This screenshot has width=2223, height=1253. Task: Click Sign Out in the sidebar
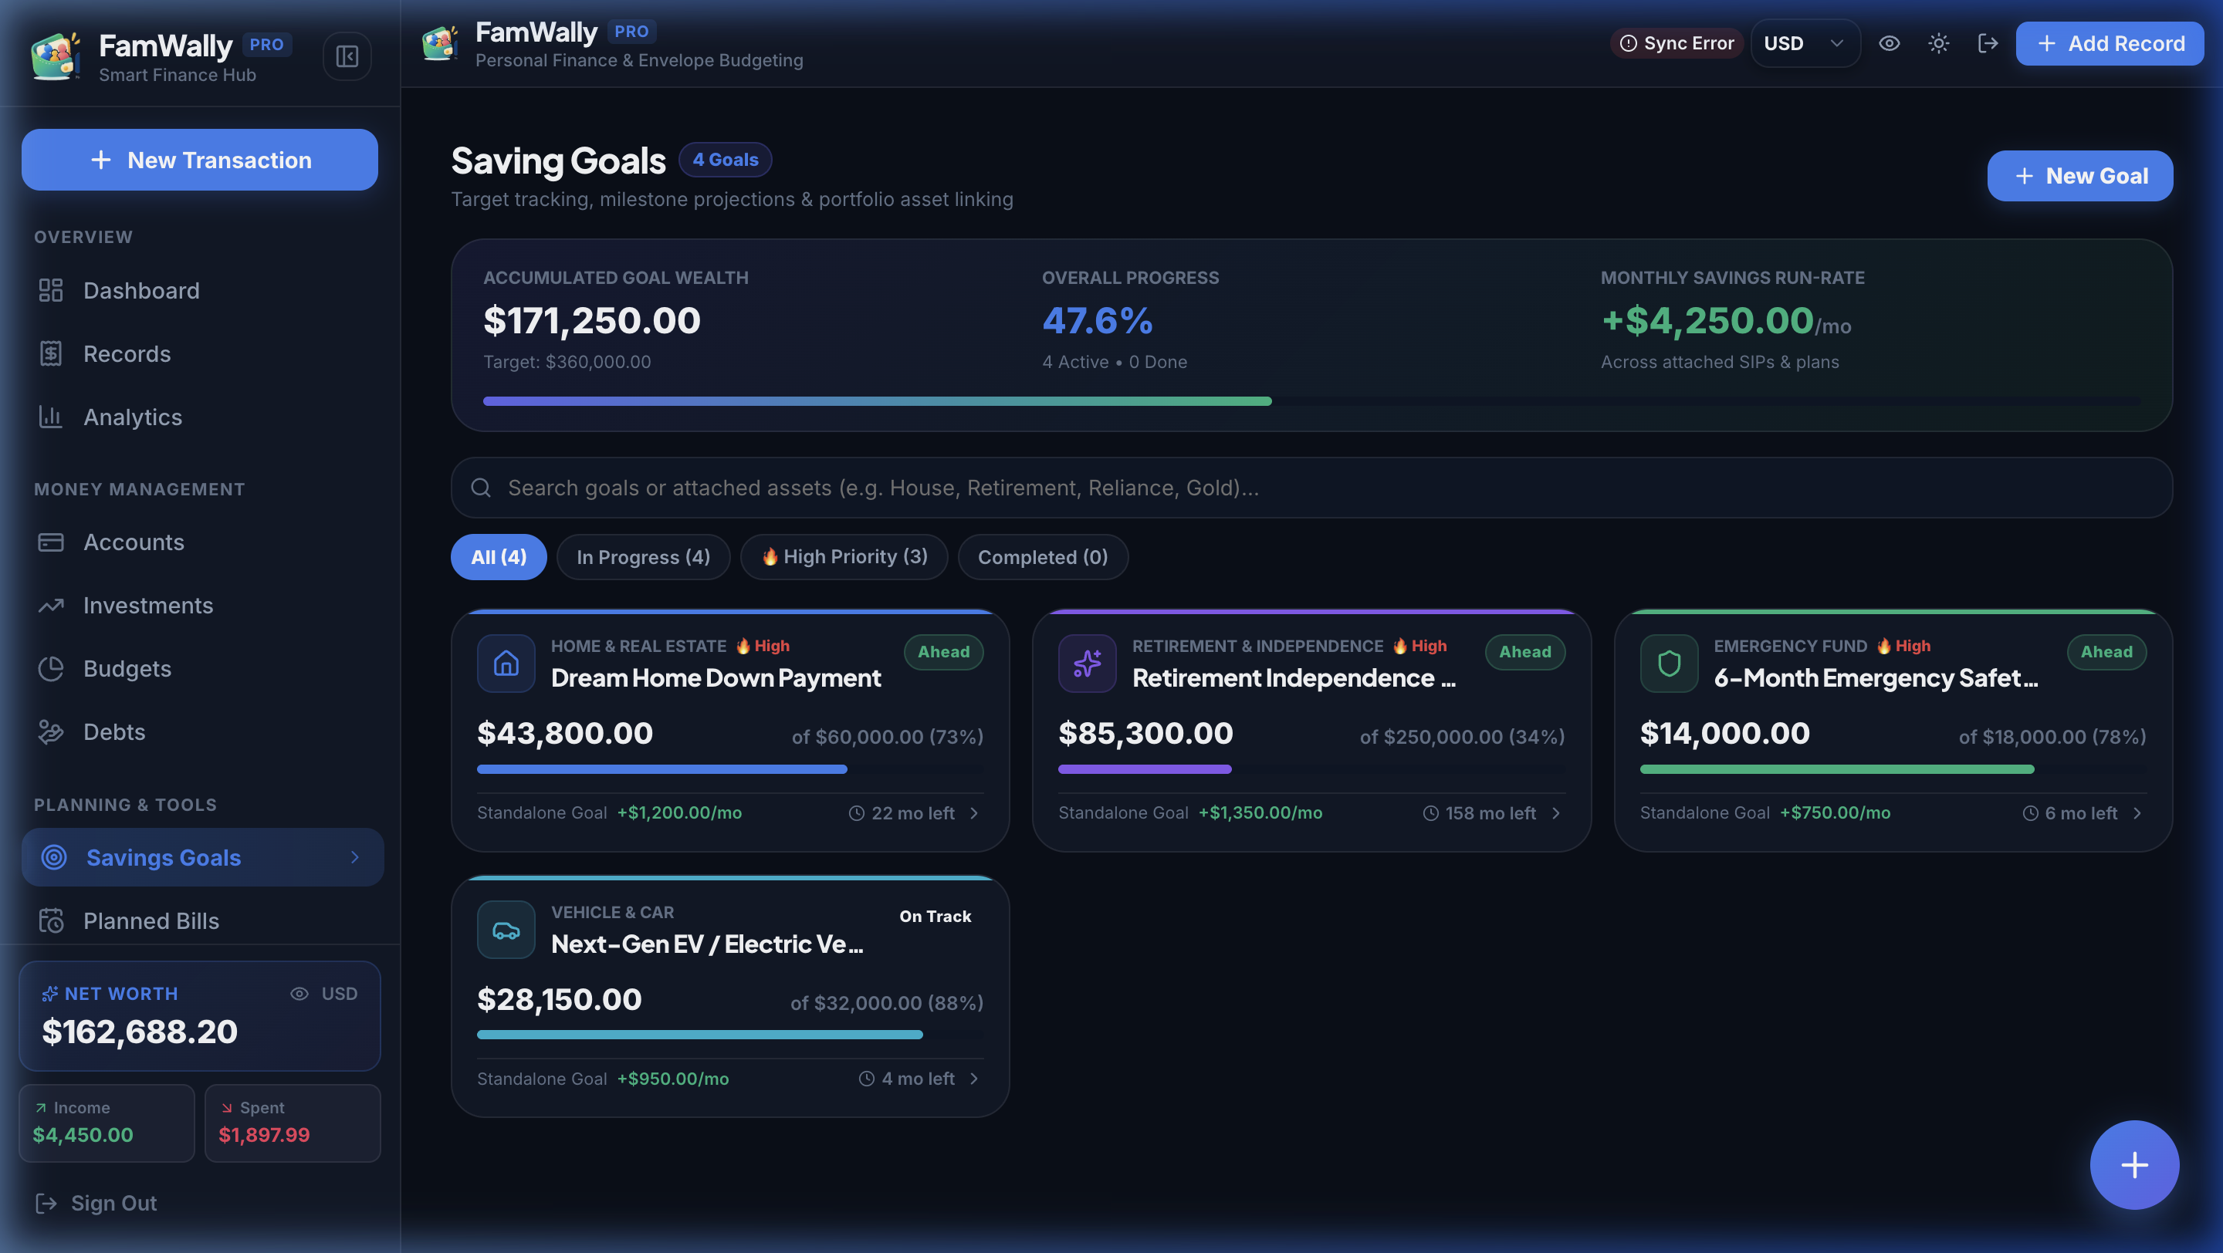click(x=96, y=1203)
